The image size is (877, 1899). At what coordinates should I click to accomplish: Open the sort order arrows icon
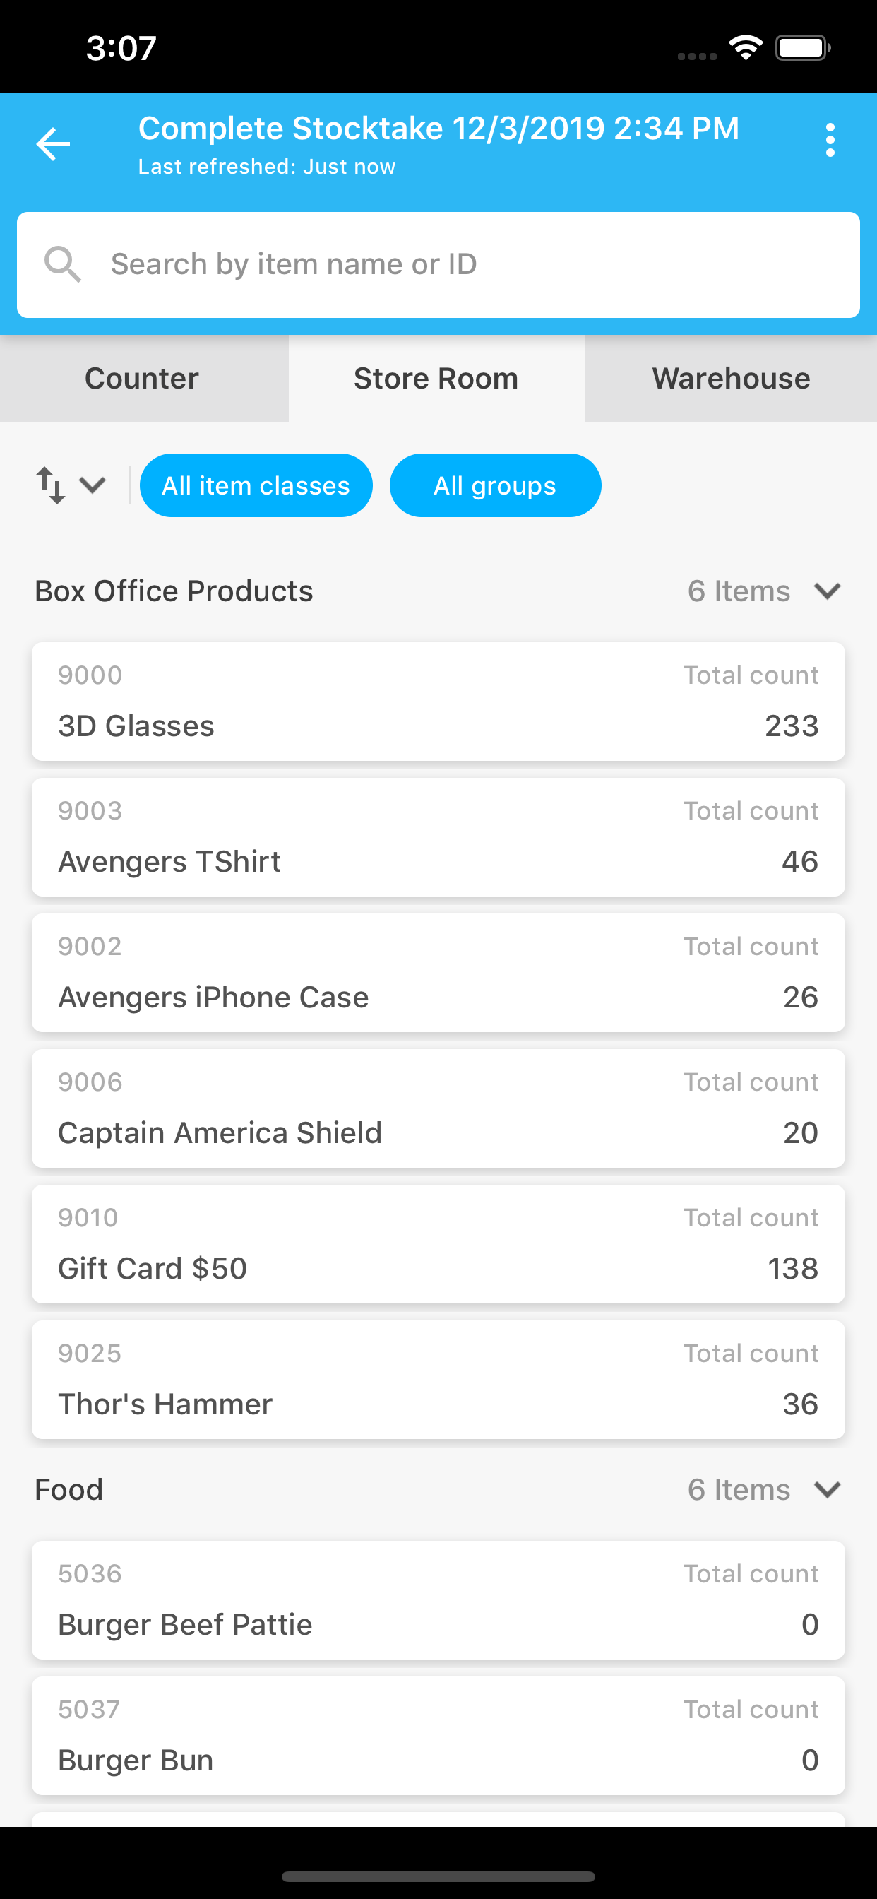(x=50, y=485)
